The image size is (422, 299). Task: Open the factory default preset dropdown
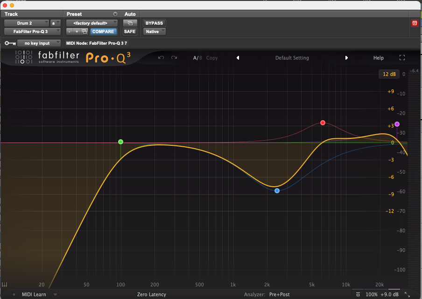[92, 23]
